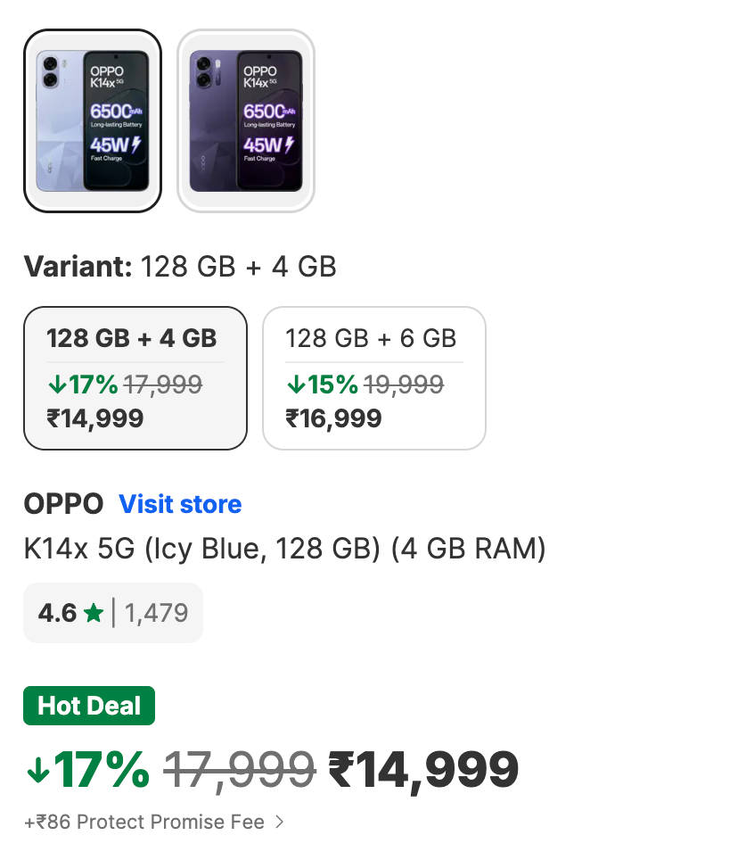Image resolution: width=754 pixels, height=860 pixels.
Task: Choose the dark purple phone color thumbnail
Action: tap(246, 121)
